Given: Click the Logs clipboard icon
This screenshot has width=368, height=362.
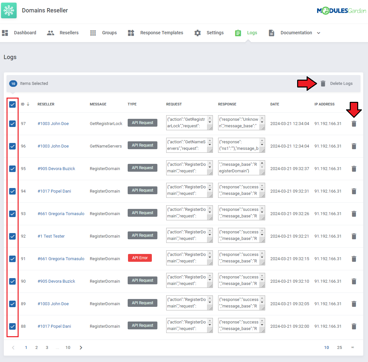Looking at the screenshot, I should [238, 33].
